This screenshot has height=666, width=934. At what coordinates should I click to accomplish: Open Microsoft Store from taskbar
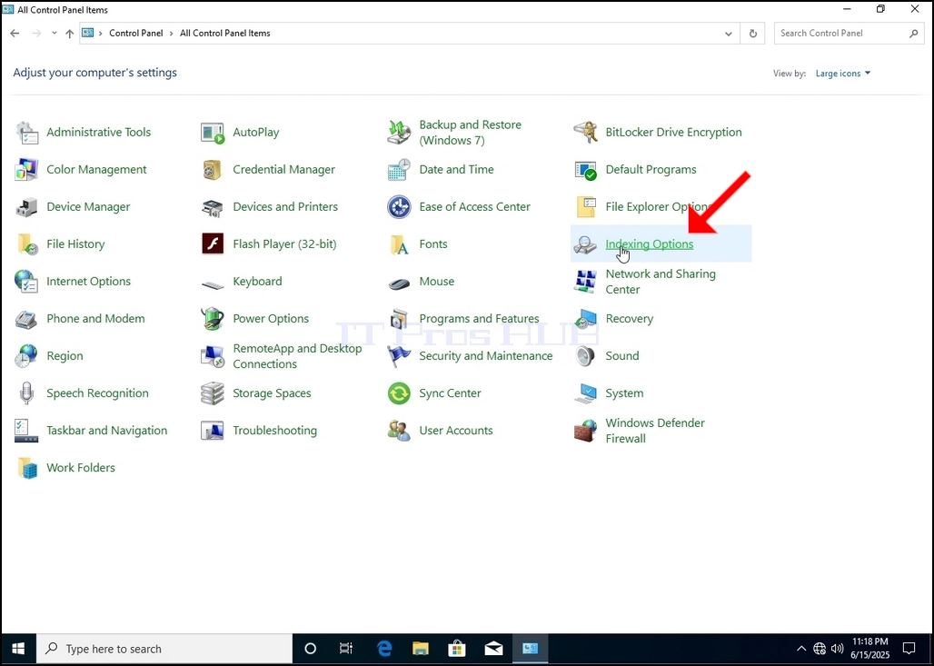coord(457,649)
